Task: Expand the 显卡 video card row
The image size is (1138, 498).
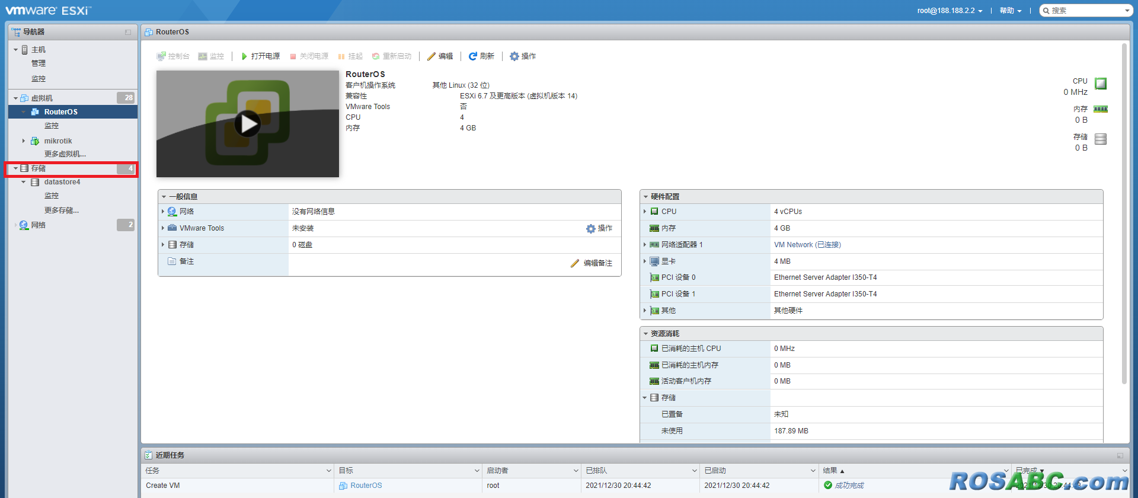Action: [645, 261]
